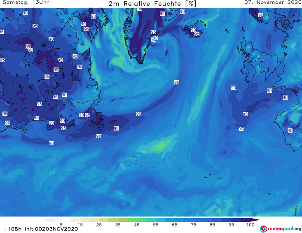Click the grey arrow tip starting the legend

[x=47, y=220]
